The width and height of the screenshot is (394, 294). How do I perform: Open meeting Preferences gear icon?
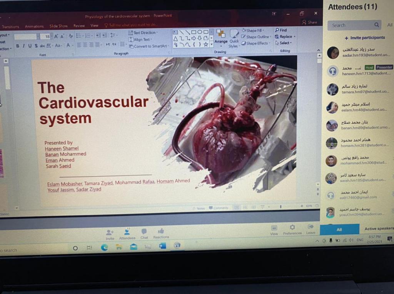[x=292, y=228]
